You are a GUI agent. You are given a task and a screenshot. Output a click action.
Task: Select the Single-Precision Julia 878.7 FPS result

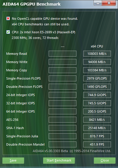pos(97,136)
